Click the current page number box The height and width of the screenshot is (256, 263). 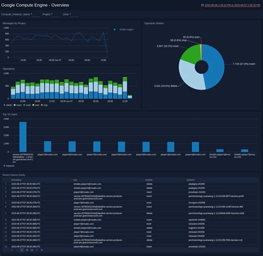22,250
